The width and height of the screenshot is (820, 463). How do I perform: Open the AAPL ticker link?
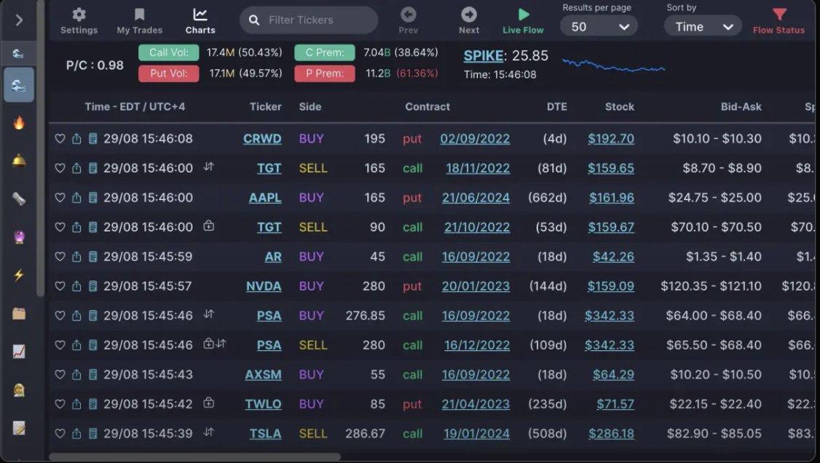(x=265, y=197)
